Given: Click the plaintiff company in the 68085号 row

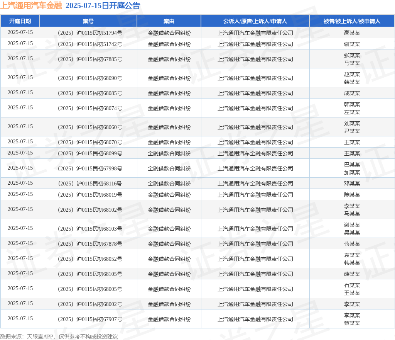Looking at the screenshot, I should 255,93.
